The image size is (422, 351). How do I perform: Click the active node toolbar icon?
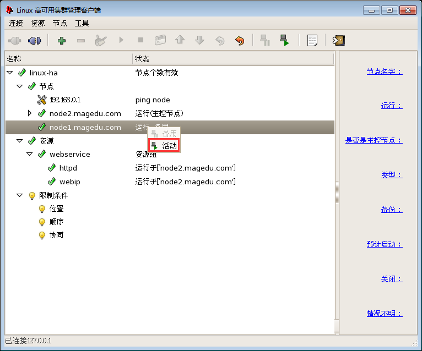[284, 40]
